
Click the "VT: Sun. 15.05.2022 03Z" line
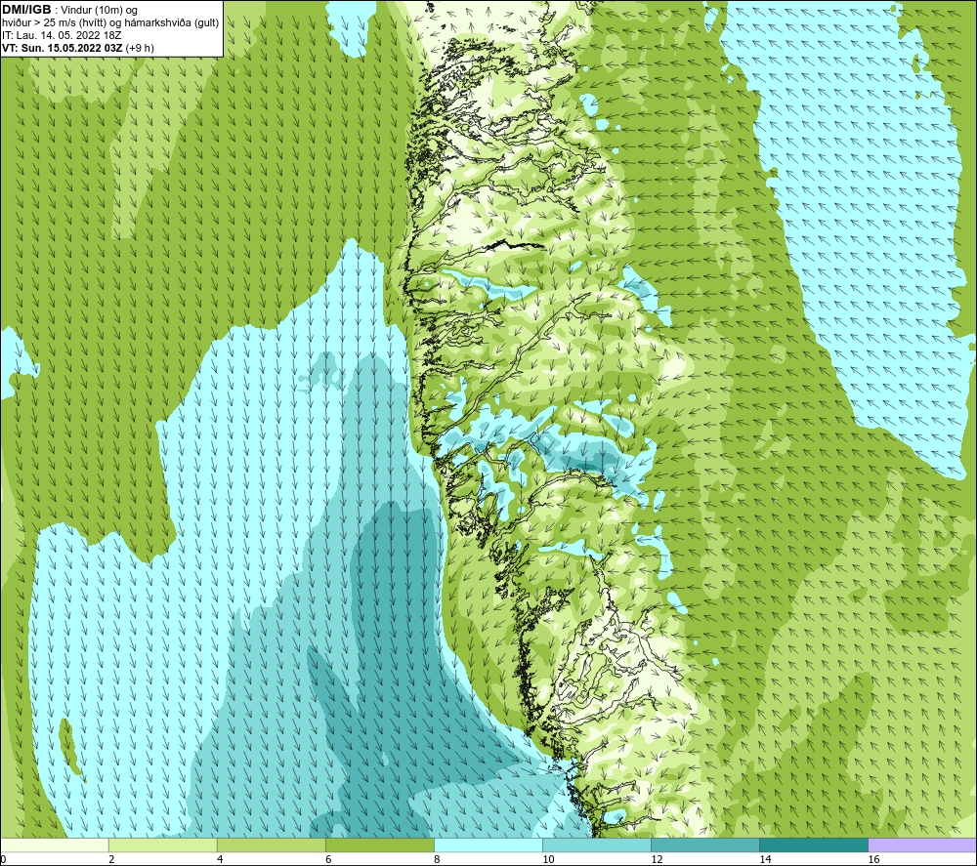[x=63, y=48]
